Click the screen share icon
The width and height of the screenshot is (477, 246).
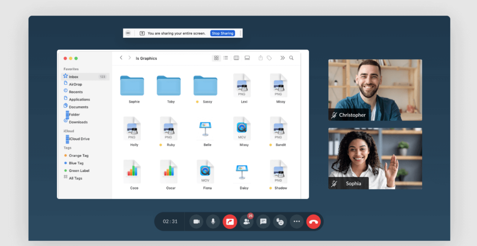(230, 221)
